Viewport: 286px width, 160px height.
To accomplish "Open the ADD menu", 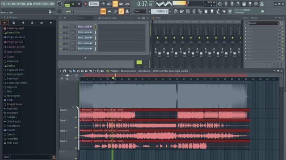I will click(13, 4).
